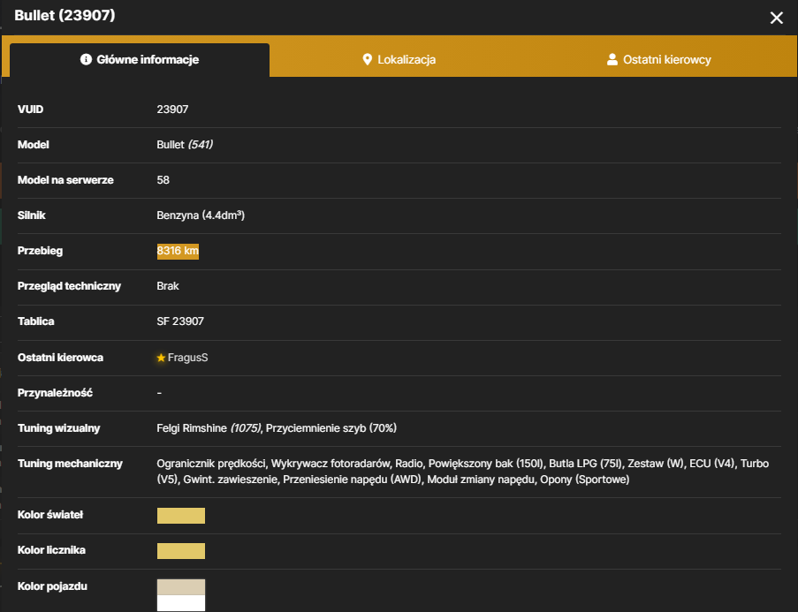
Task: Click the Opony (Sportowe) tuning entry
Action: 585,480
